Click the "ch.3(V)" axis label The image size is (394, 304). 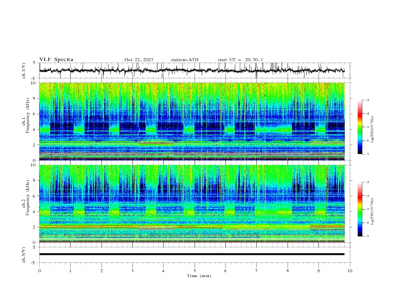(x=24, y=255)
